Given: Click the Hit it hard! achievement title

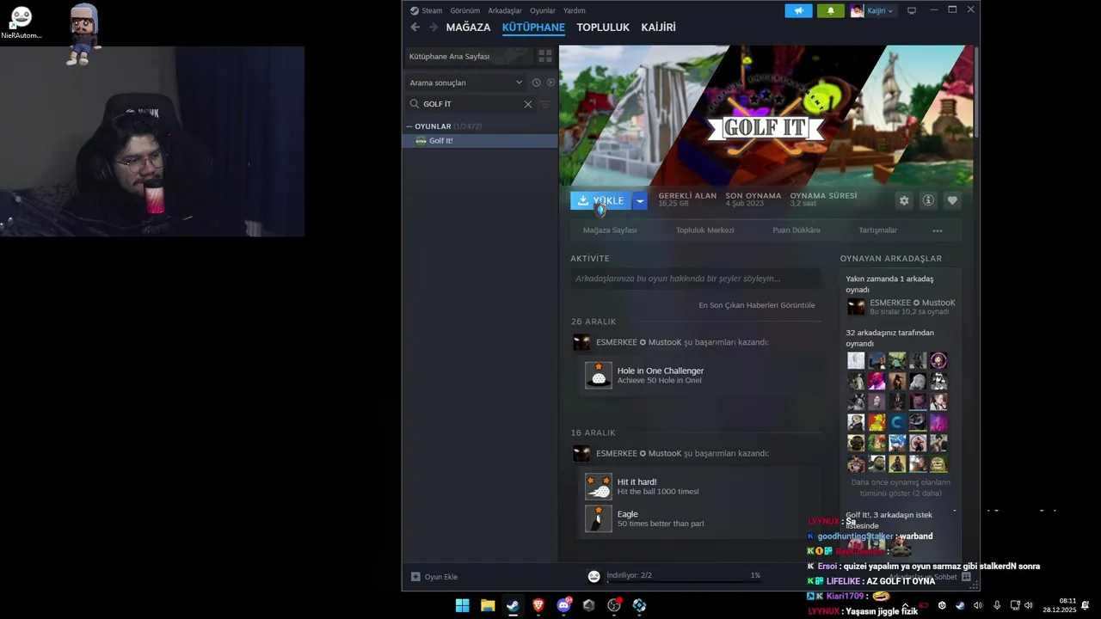Looking at the screenshot, I should pyautogui.click(x=637, y=482).
